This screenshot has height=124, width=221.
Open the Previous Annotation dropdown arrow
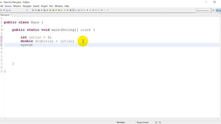pyautogui.click(x=93, y=10)
